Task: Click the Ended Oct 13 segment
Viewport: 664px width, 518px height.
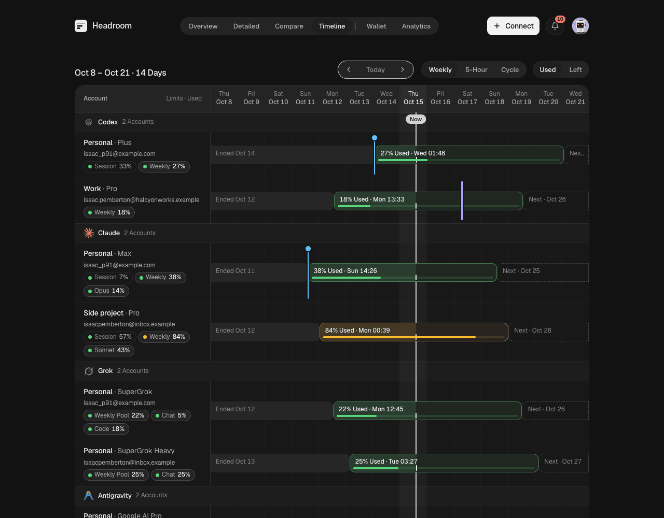Action: pyautogui.click(x=280, y=463)
